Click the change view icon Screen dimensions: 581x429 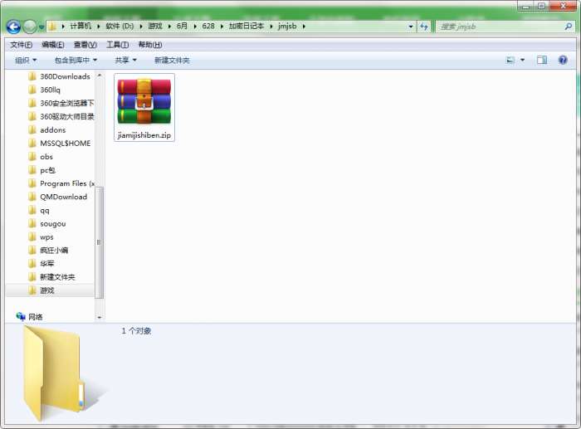[510, 60]
